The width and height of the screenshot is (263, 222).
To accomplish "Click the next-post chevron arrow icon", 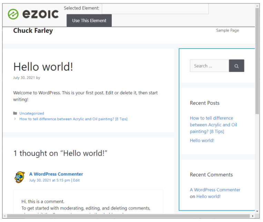I will point(15,119).
